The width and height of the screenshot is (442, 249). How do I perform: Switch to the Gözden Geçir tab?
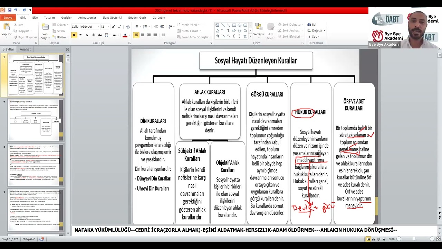click(x=137, y=18)
